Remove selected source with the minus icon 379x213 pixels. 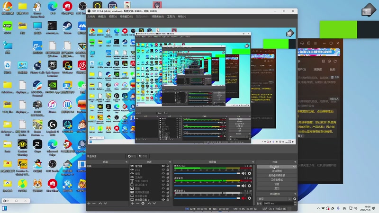[137, 204]
